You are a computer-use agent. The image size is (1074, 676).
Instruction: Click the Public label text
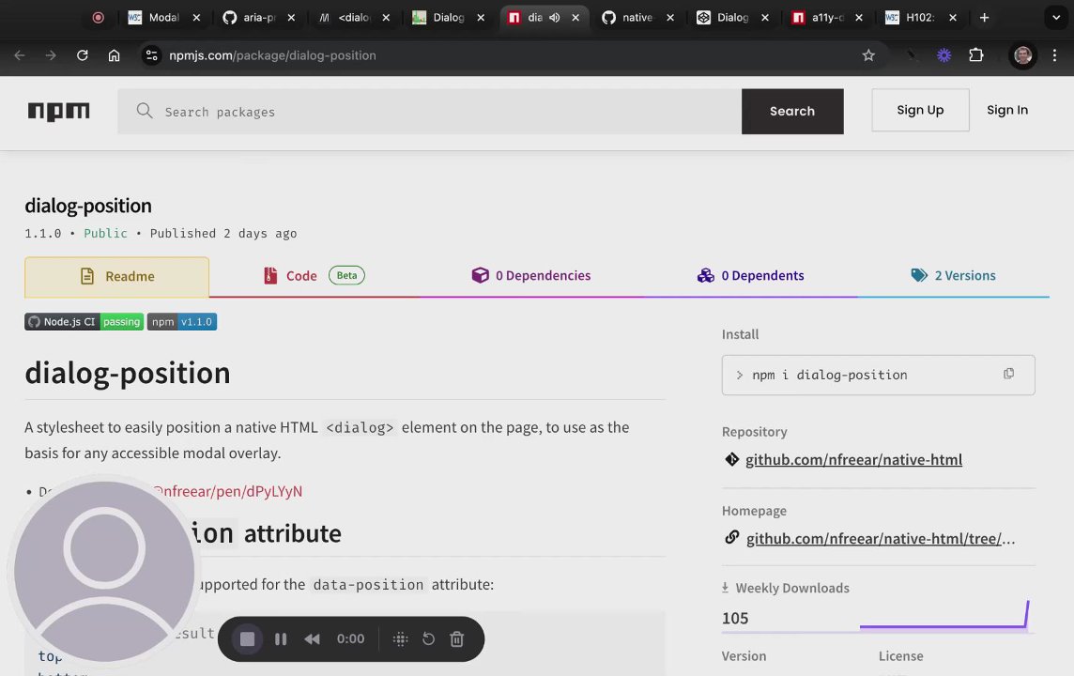pyautogui.click(x=105, y=234)
